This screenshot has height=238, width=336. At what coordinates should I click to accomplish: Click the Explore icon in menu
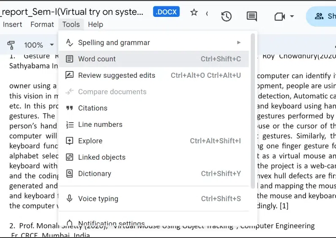[x=70, y=141]
